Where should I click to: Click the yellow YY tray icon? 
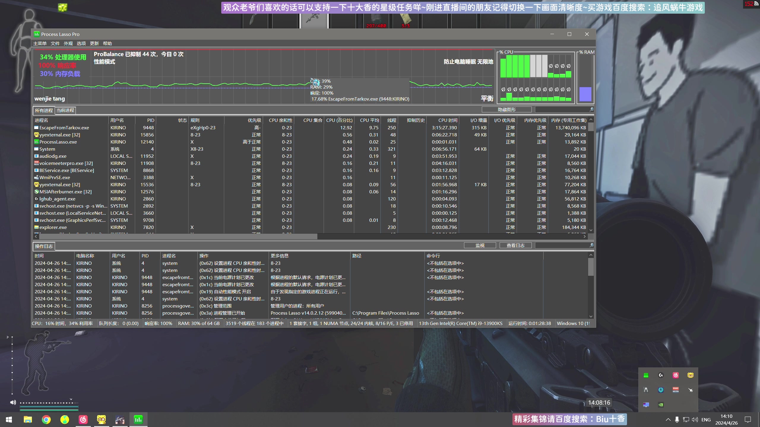tap(691, 375)
